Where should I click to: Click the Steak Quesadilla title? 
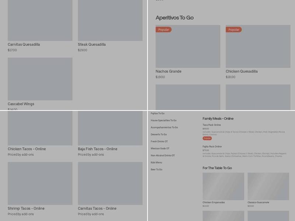point(92,45)
